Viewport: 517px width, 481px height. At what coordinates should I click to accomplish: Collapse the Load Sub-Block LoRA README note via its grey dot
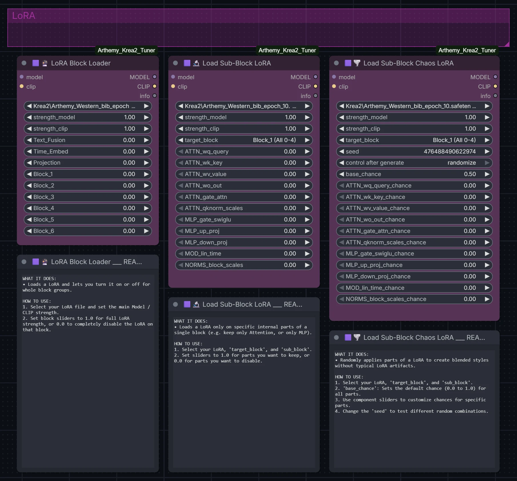[175, 304]
